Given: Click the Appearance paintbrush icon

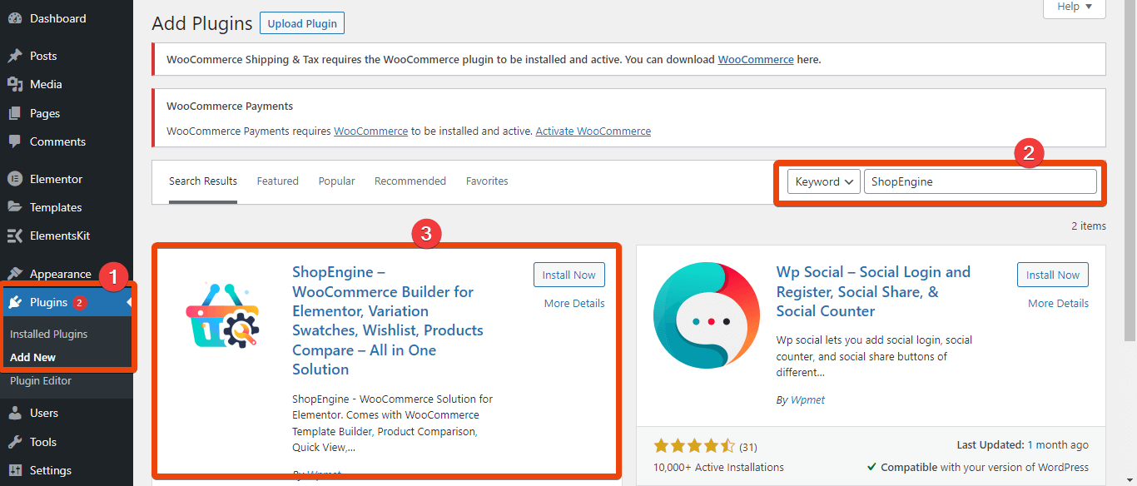Looking at the screenshot, I should (x=15, y=274).
